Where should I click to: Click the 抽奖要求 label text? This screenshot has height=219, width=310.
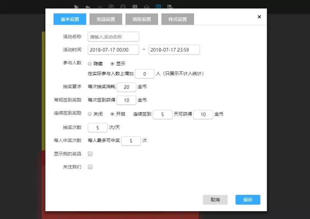72,86
